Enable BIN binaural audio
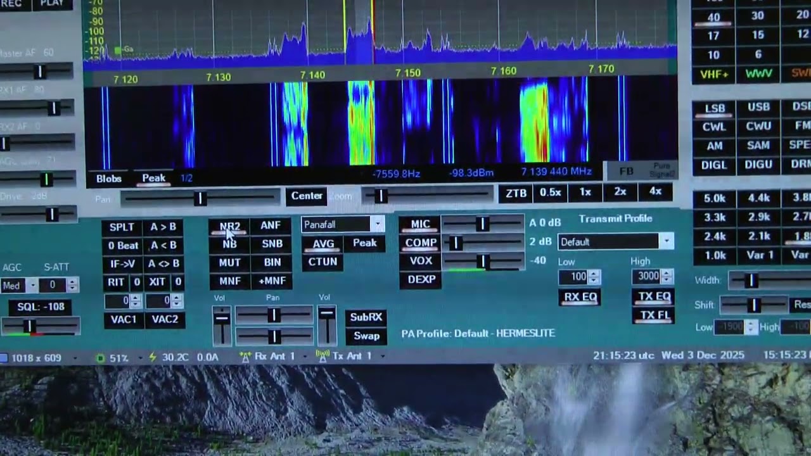 pyautogui.click(x=272, y=262)
